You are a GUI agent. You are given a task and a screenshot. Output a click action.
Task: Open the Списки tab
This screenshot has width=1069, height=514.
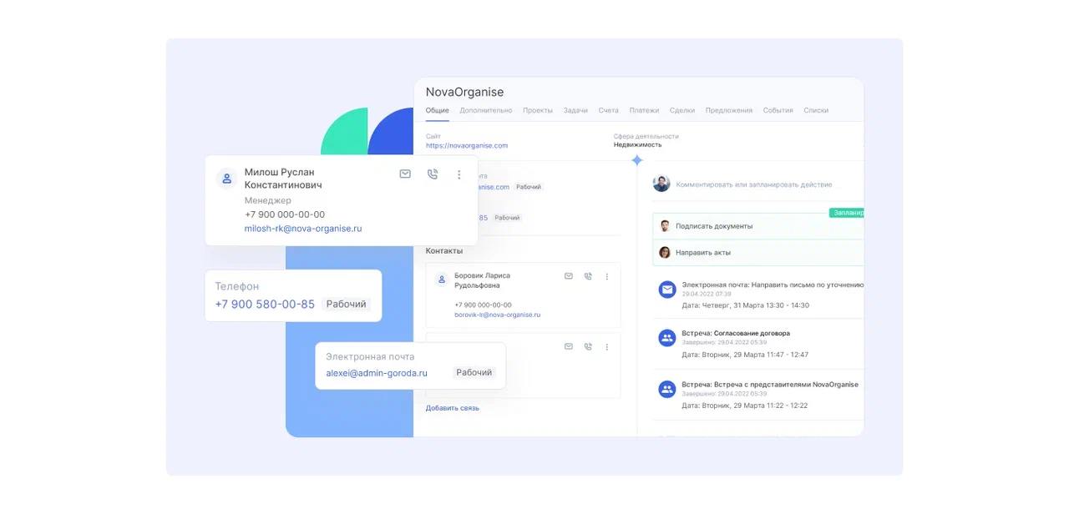[816, 110]
